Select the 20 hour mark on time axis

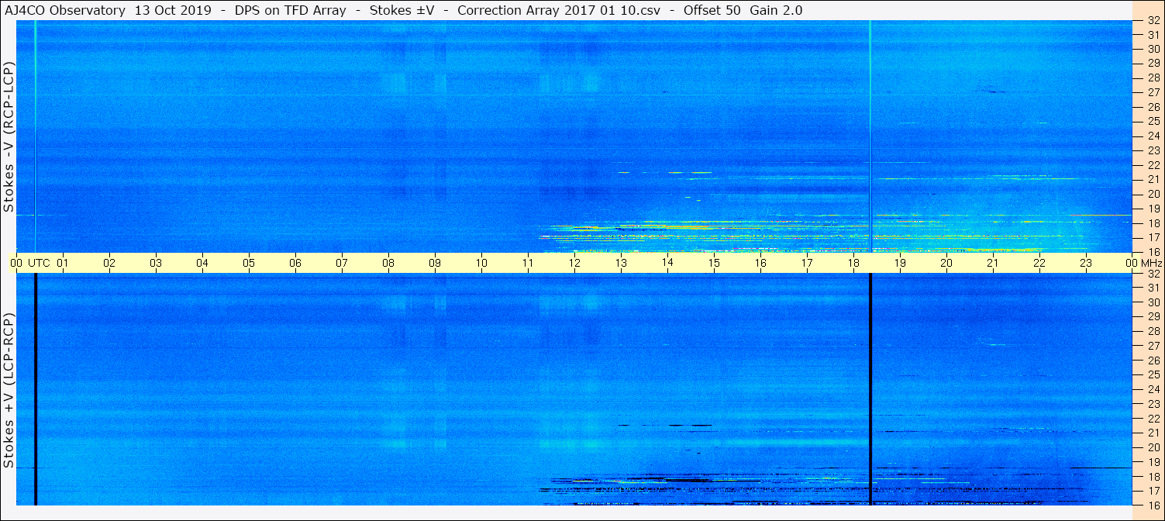click(x=946, y=263)
